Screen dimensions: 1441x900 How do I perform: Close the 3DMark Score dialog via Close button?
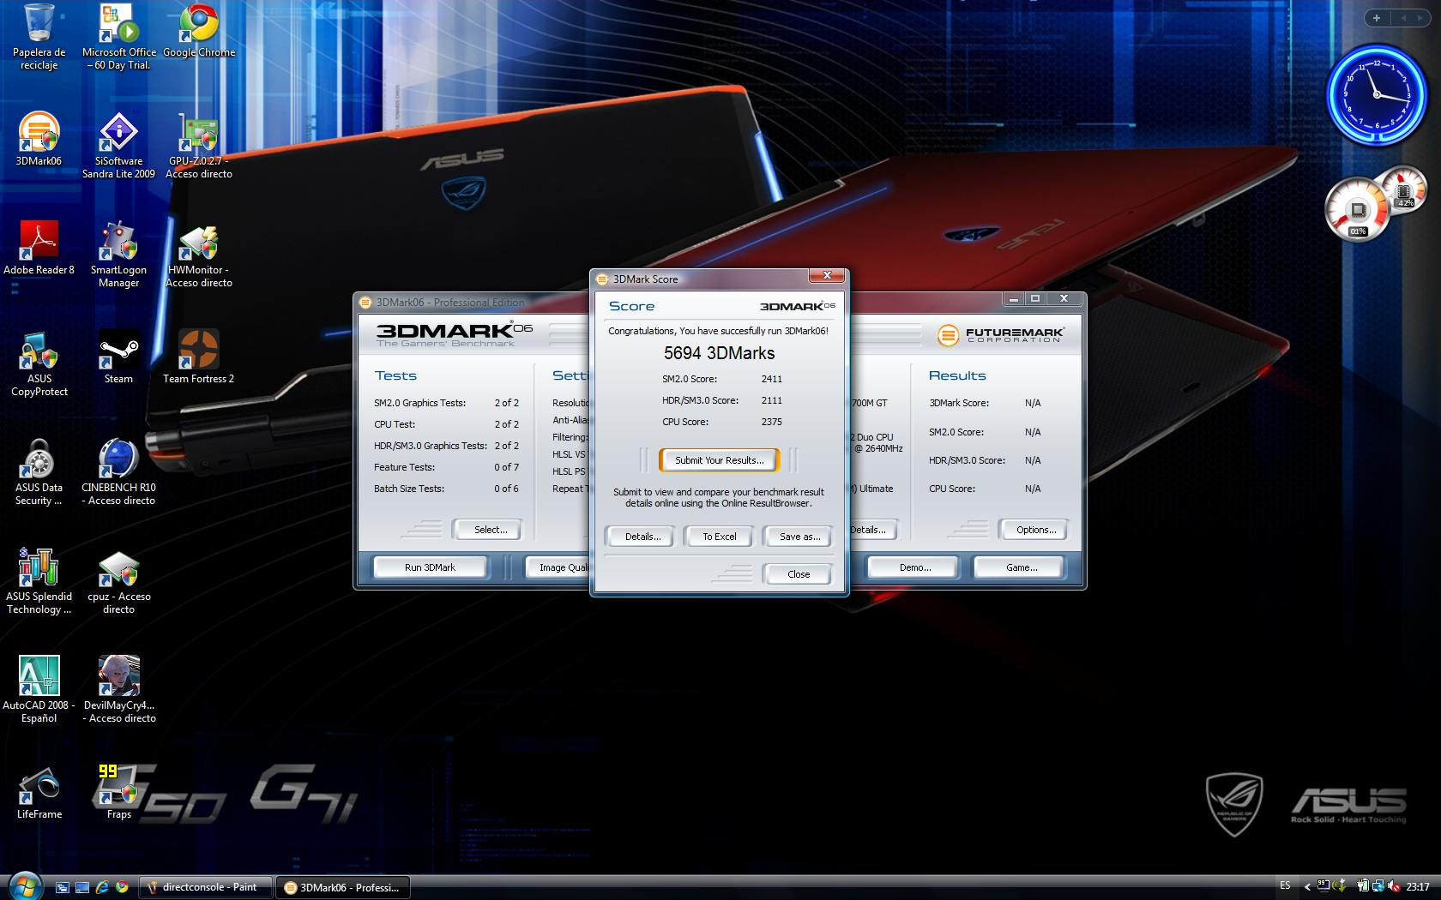pyautogui.click(x=798, y=574)
